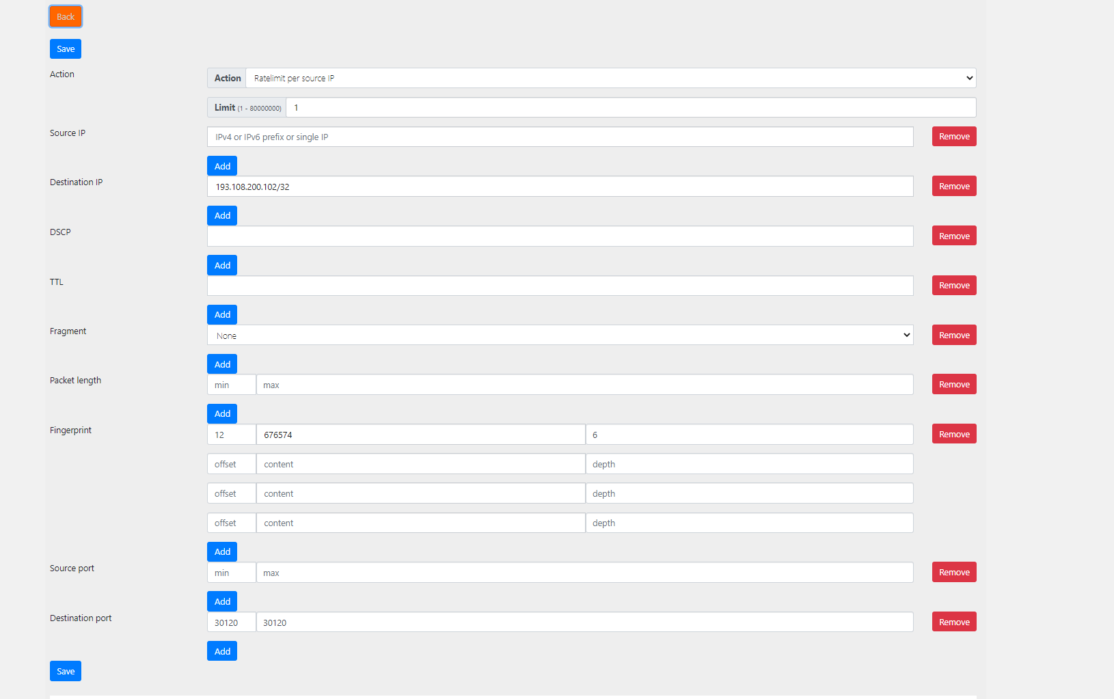Remove the TTL row
The height and width of the screenshot is (699, 1114).
point(953,286)
